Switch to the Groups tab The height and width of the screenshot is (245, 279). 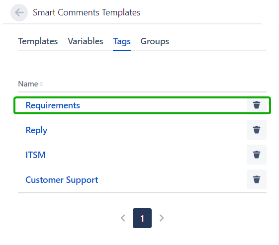tap(155, 42)
